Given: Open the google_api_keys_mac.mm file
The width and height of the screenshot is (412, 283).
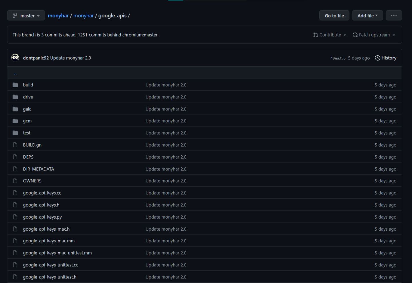Looking at the screenshot, I should [49, 241].
